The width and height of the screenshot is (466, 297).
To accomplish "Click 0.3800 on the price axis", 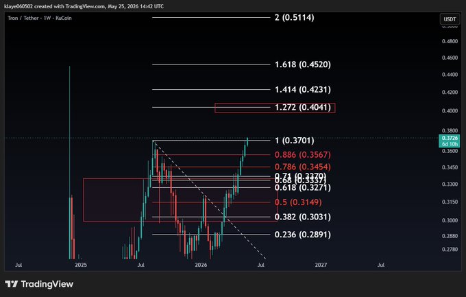I will [450, 130].
